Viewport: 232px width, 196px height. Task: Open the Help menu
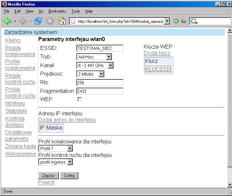click(x=89, y=11)
